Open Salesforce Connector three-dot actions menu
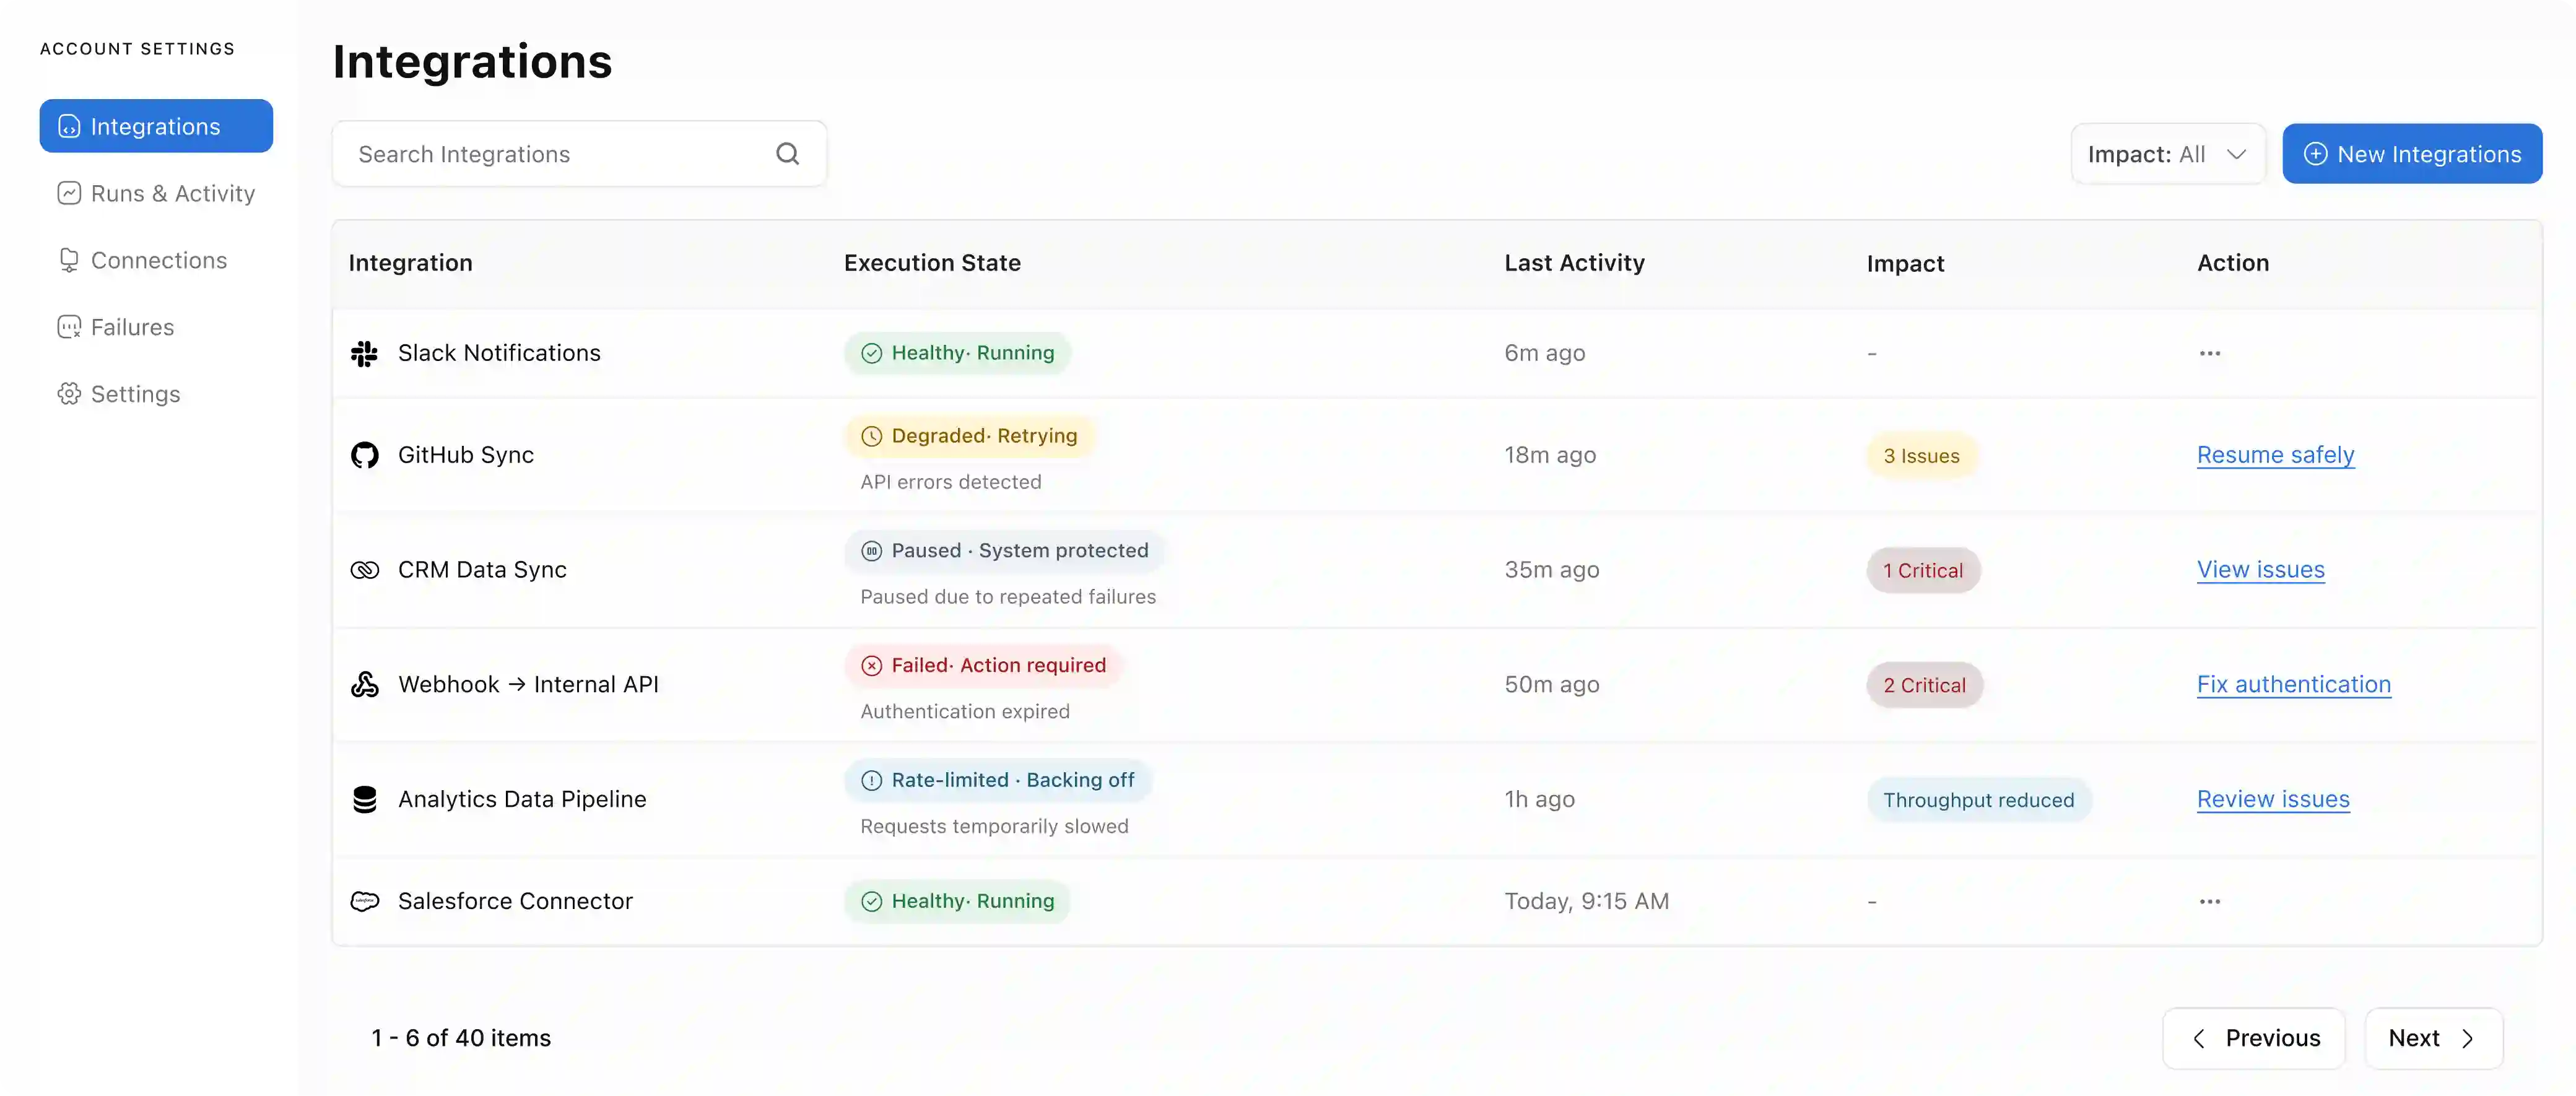This screenshot has height=1096, width=2576. tap(2209, 901)
